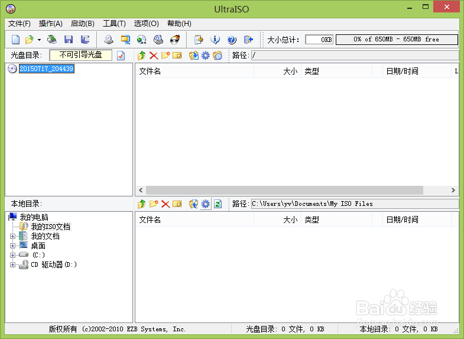The height and width of the screenshot is (339, 464).
Task: Click the local path field C:\Users\yv\Documents
Action: 355,204
